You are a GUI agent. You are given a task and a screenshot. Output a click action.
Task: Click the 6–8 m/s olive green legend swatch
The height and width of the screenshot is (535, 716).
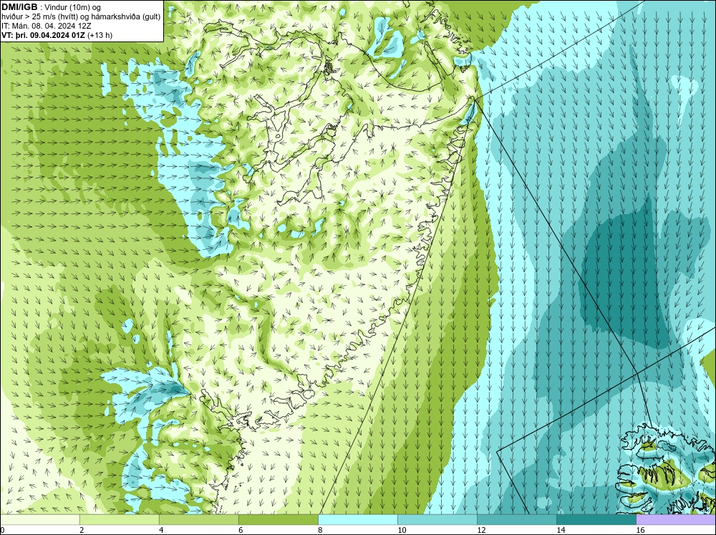(278, 519)
